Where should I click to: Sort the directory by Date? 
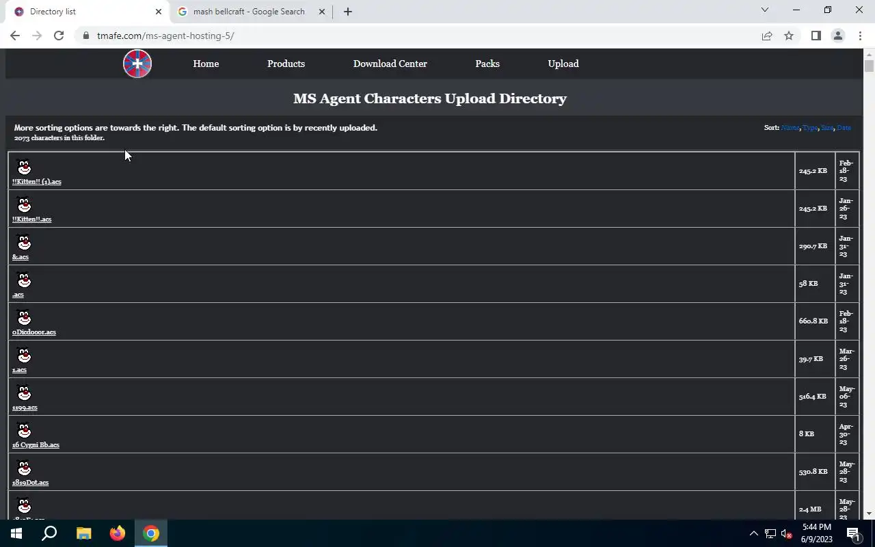pos(844,128)
